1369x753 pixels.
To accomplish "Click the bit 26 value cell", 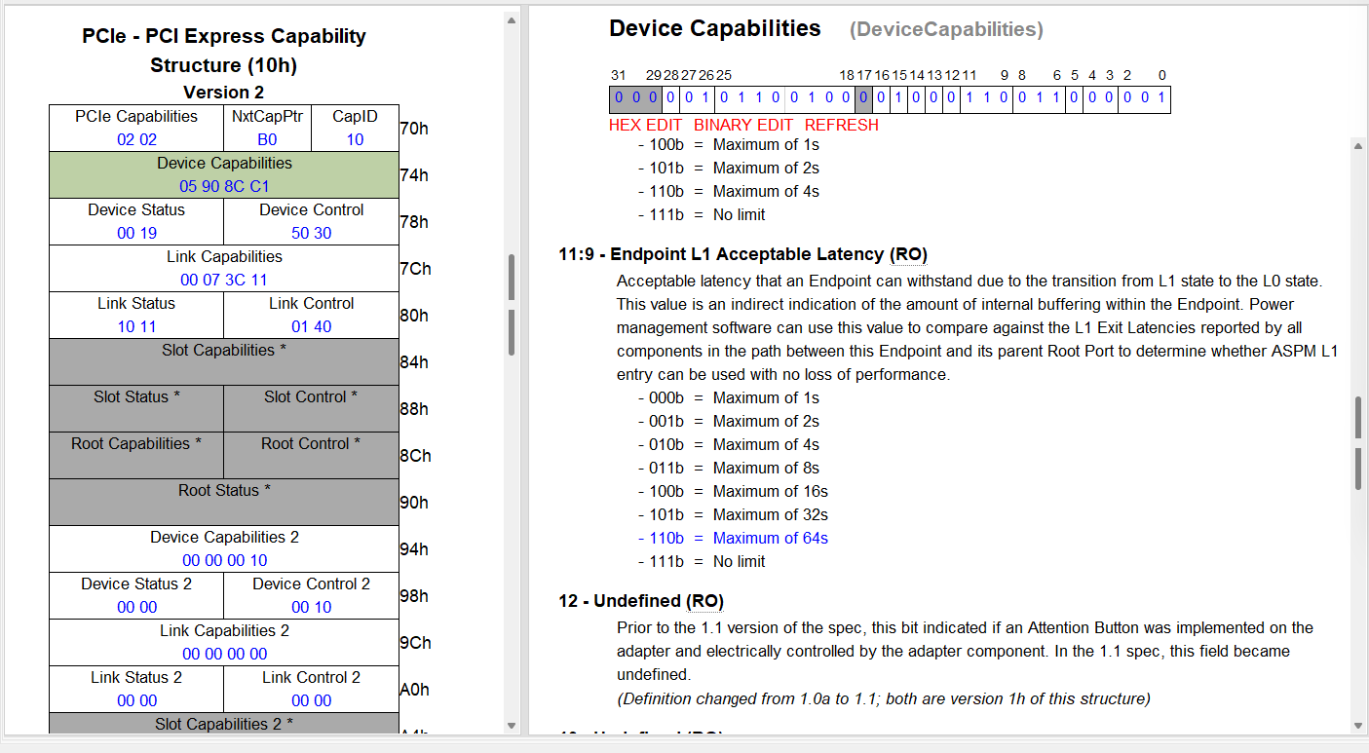I will pos(705,98).
